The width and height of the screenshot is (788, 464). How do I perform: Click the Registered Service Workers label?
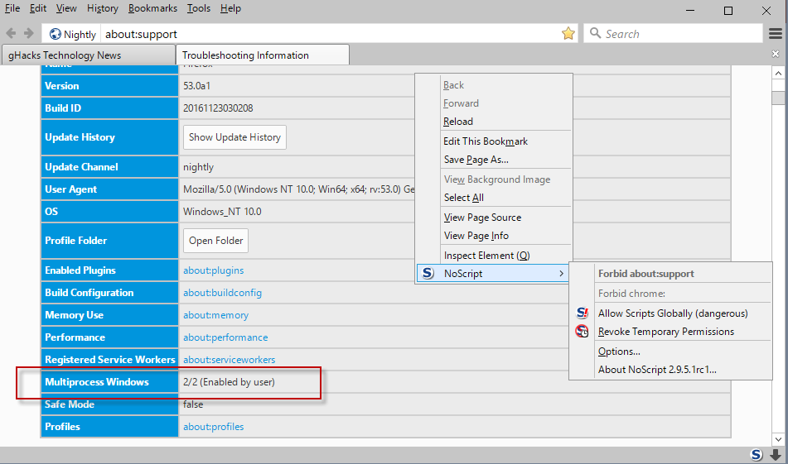tap(110, 360)
